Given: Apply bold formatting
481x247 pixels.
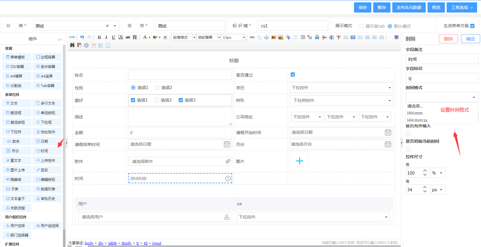Looking at the screenshot, I should pos(99,37).
